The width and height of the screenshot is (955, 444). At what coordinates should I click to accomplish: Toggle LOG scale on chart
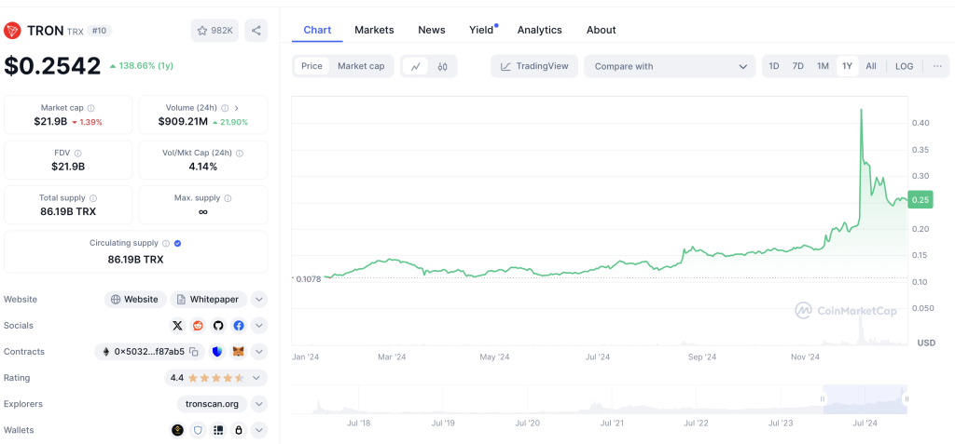pos(905,66)
